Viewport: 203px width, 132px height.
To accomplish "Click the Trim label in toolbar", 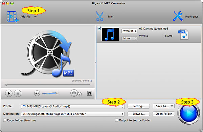I will [110, 17].
